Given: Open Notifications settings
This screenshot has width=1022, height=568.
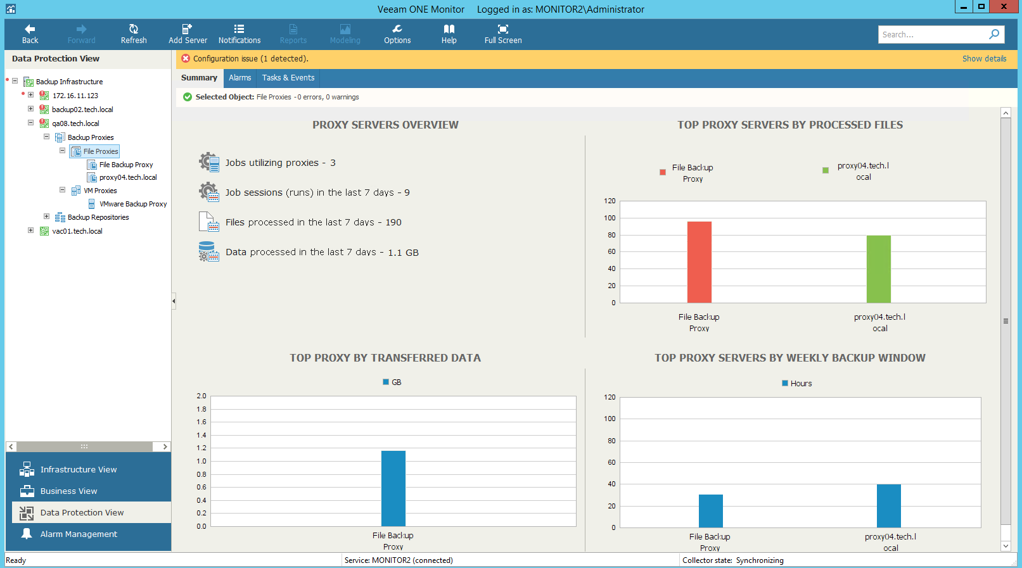Looking at the screenshot, I should pyautogui.click(x=240, y=34).
